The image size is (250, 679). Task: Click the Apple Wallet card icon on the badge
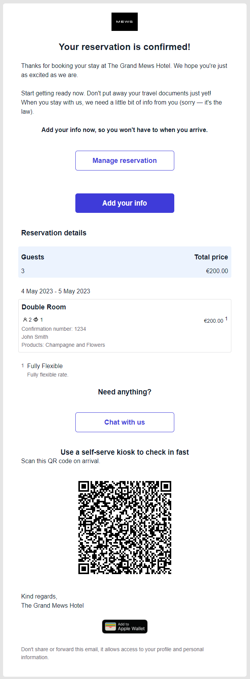pyautogui.click(x=110, y=626)
